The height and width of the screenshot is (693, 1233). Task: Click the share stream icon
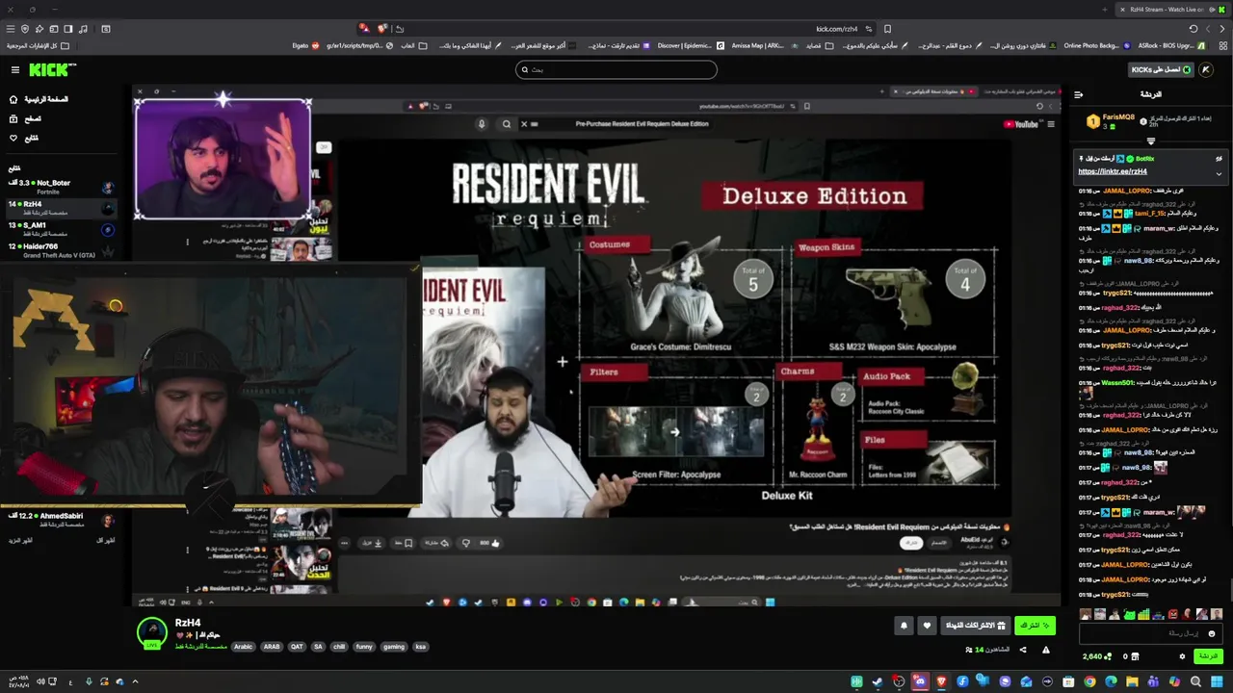pos(1023,650)
